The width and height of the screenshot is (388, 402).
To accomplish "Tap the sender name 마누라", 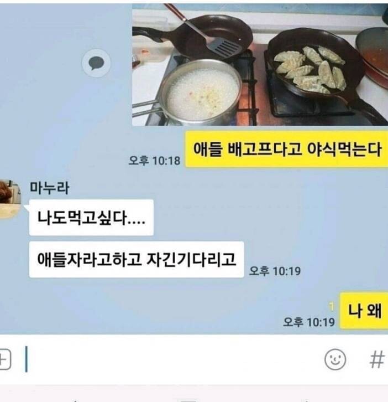I will pyautogui.click(x=49, y=188).
